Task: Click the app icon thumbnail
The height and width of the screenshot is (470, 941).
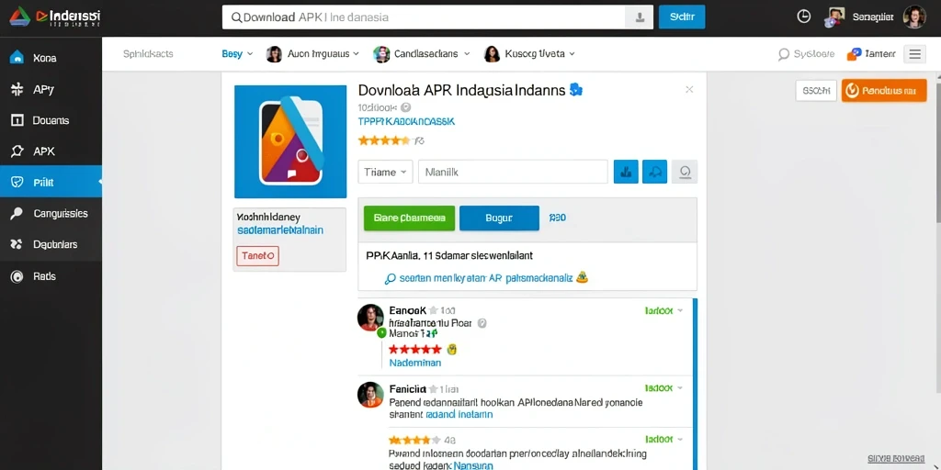Action: [x=290, y=141]
